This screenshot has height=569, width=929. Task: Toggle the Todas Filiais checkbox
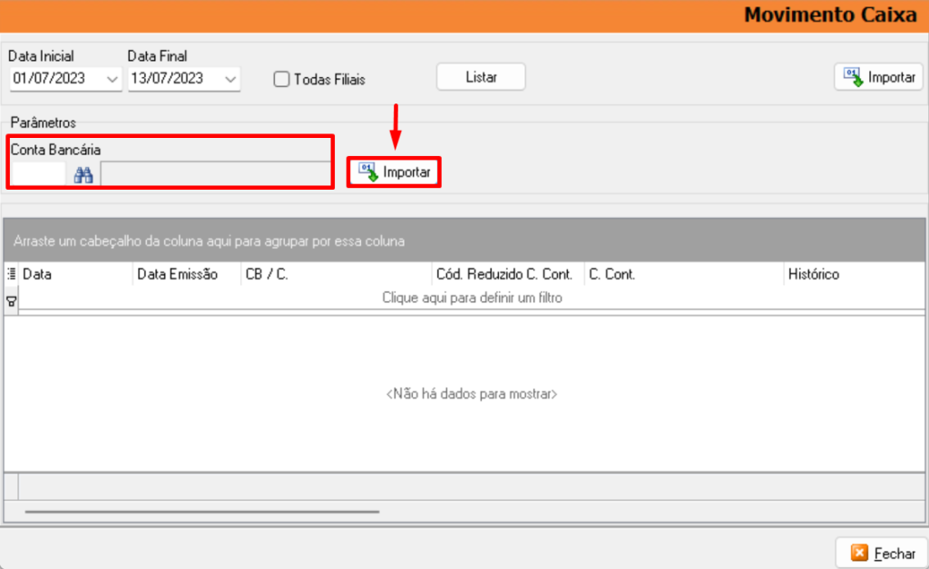[x=281, y=79]
